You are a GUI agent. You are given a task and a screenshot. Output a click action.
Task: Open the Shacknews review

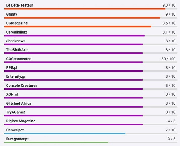pyautogui.click(x=16, y=41)
